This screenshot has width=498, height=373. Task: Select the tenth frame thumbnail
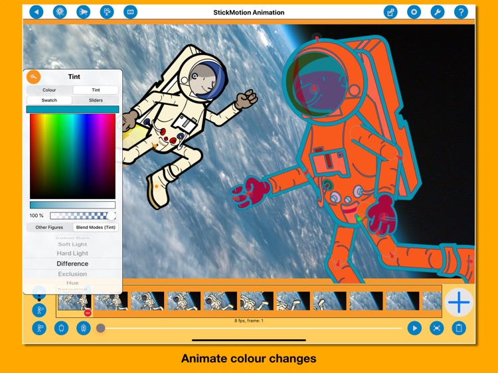point(402,301)
